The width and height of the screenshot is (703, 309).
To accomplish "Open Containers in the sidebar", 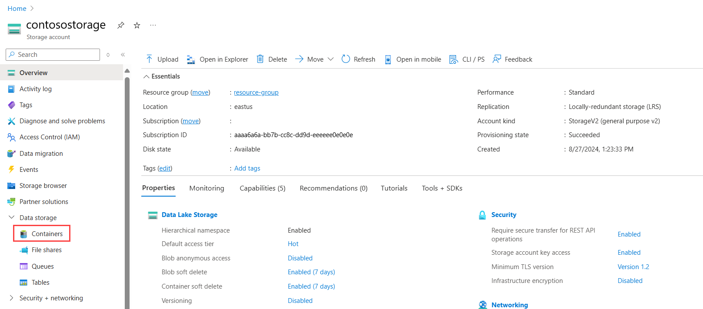I will pos(47,234).
